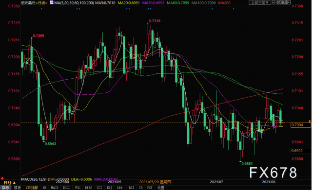Image resolution: width=312 pixels, height=190 pixels.
Task: Click the MA(5,20,30,60,100,200) parameters label
Action: [x=74, y=3]
